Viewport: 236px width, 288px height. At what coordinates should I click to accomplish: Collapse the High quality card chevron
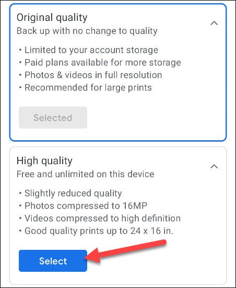[x=214, y=166]
